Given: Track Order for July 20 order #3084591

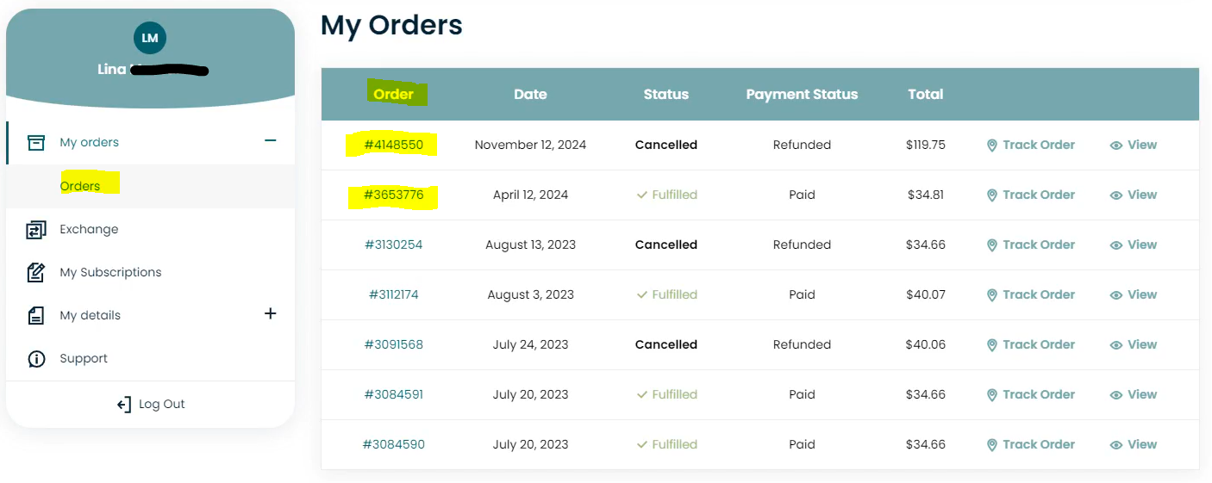Looking at the screenshot, I should tap(1031, 394).
